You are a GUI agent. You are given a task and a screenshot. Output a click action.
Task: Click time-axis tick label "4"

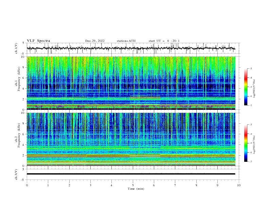pos(111,185)
